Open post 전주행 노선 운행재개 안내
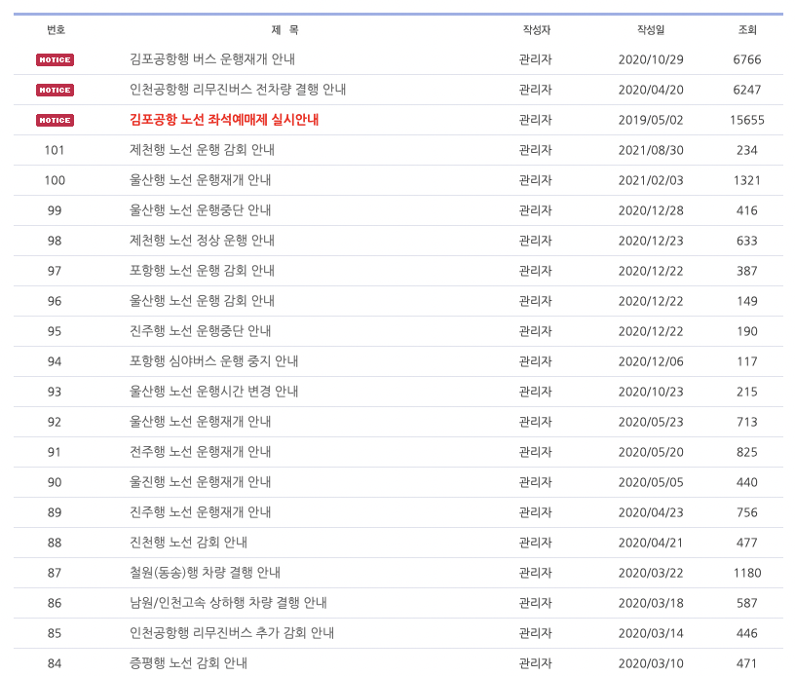Viewport: 795px width, 676px height. tap(201, 452)
